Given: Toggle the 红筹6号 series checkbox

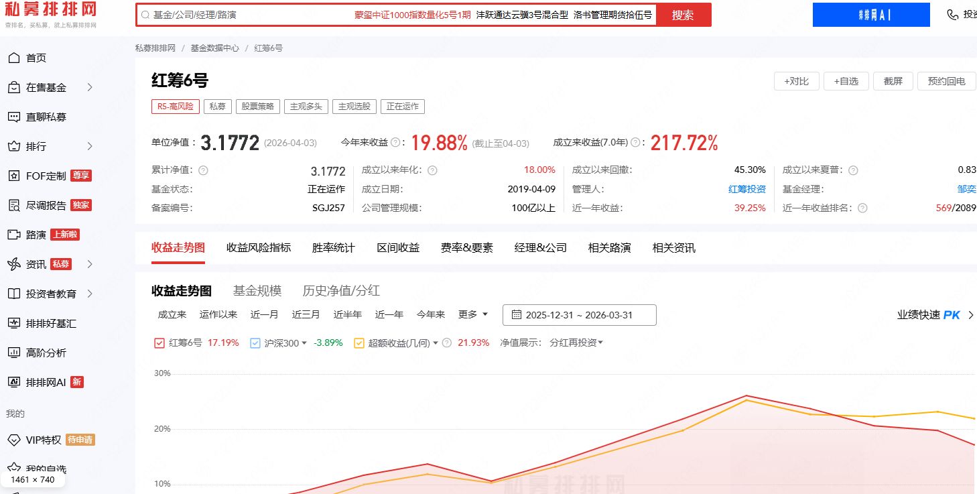Looking at the screenshot, I should coord(159,343).
